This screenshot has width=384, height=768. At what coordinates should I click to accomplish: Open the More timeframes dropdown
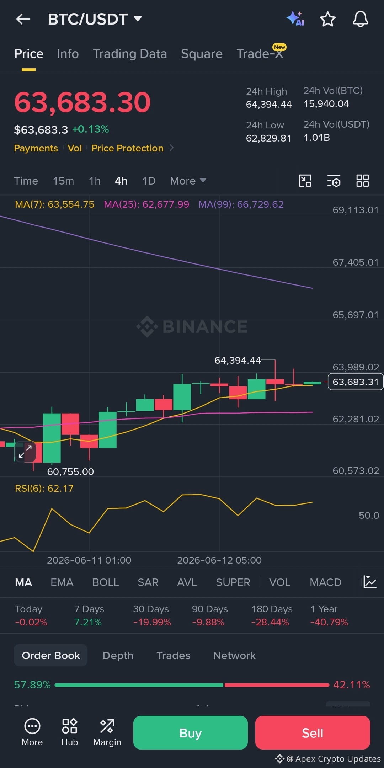coord(188,181)
